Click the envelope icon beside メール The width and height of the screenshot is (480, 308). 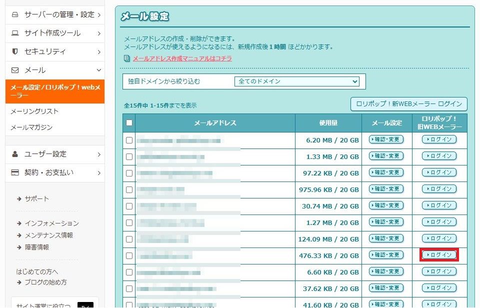[15, 70]
